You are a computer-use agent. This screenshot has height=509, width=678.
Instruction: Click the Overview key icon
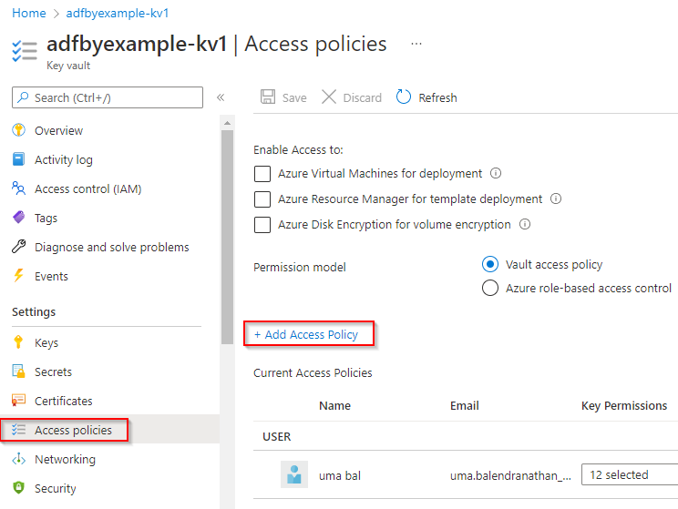[18, 129]
